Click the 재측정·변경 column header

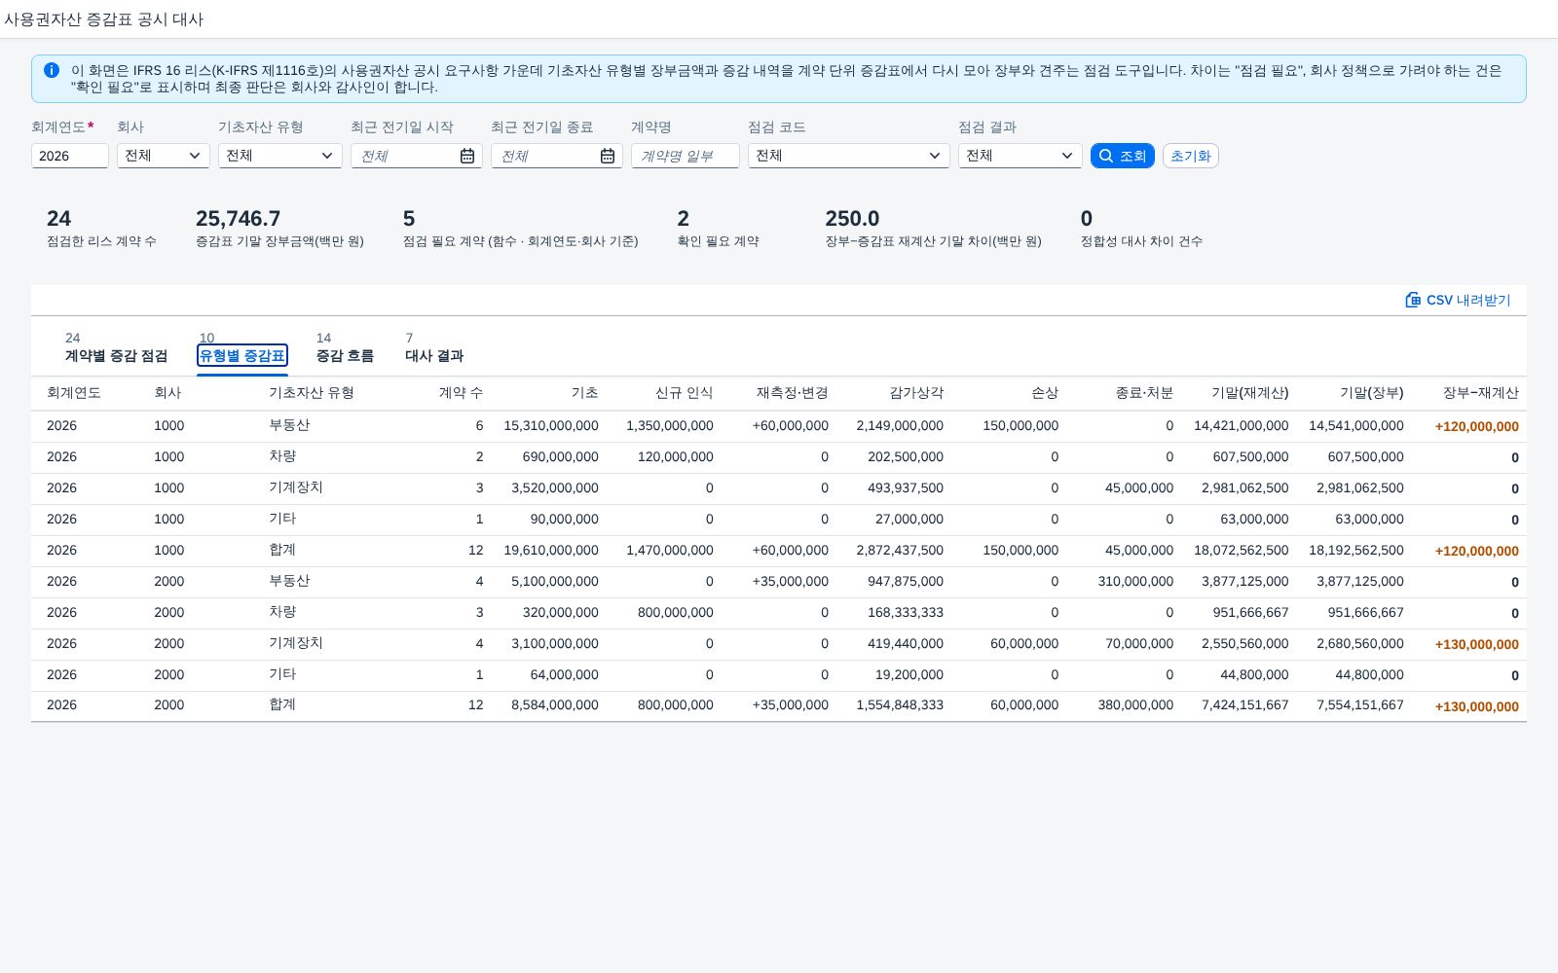click(793, 393)
